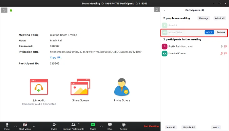Screen dimensions: 229x131
Task: Click the Kaushal Kumar KK avatar
Action: coord(165,53)
